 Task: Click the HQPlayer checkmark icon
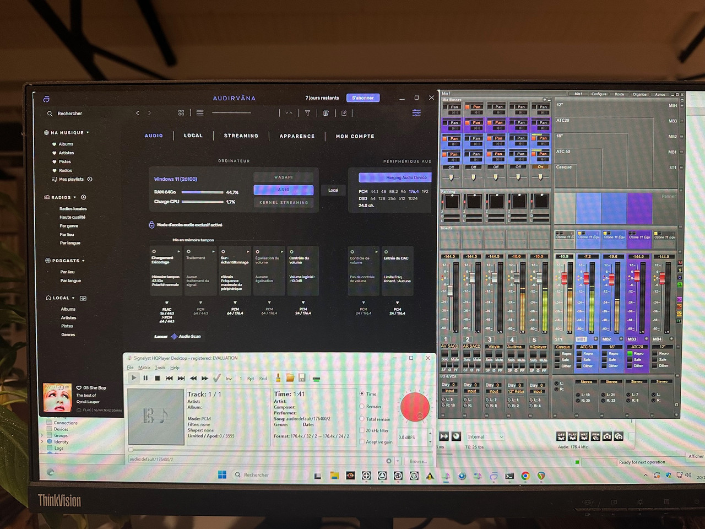217,377
